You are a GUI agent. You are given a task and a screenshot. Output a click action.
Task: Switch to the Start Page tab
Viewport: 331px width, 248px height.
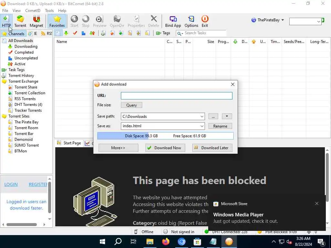click(69, 143)
